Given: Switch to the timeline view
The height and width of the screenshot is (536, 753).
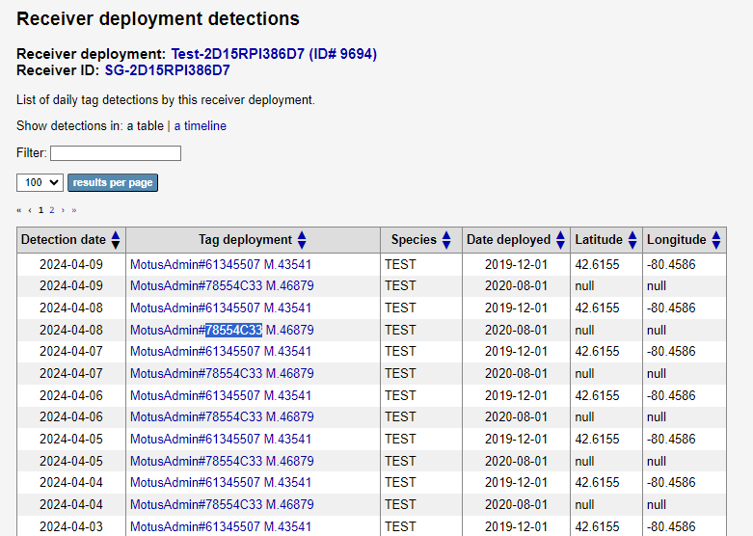Looking at the screenshot, I should click(x=200, y=125).
